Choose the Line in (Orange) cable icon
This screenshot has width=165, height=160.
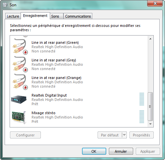point(20,82)
